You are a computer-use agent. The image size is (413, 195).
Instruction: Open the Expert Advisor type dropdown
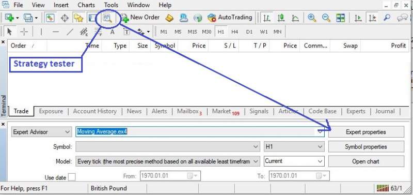point(41,132)
